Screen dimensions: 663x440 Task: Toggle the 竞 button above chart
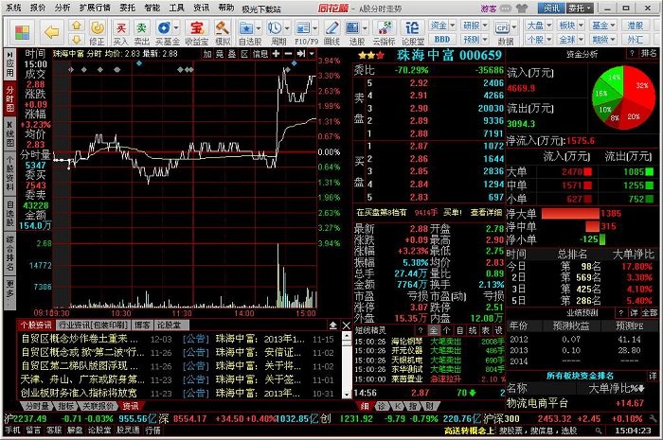(x=220, y=54)
